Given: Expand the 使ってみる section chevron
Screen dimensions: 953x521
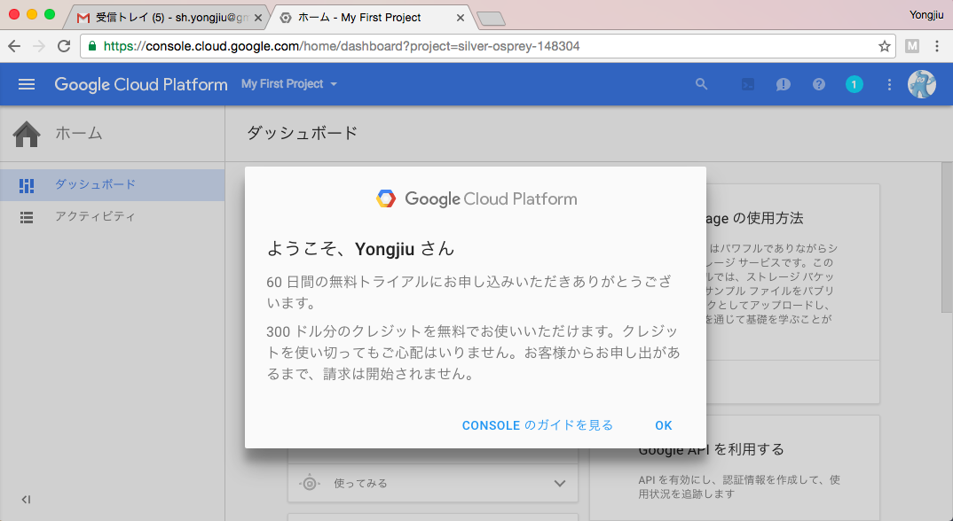Looking at the screenshot, I should point(559,483).
